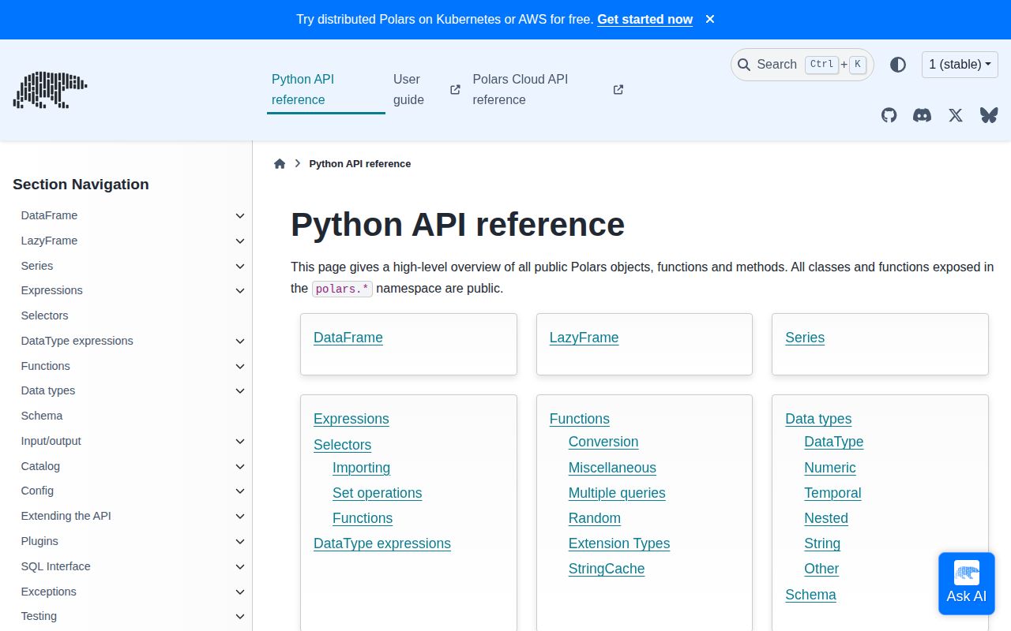Select the Python API reference tab

pos(325,89)
